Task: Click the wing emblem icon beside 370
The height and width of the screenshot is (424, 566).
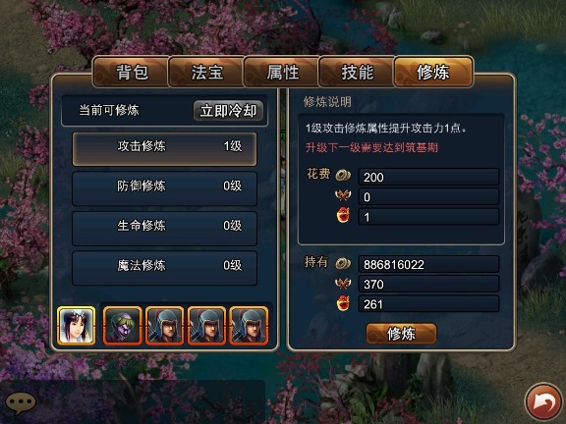Action: point(343,284)
